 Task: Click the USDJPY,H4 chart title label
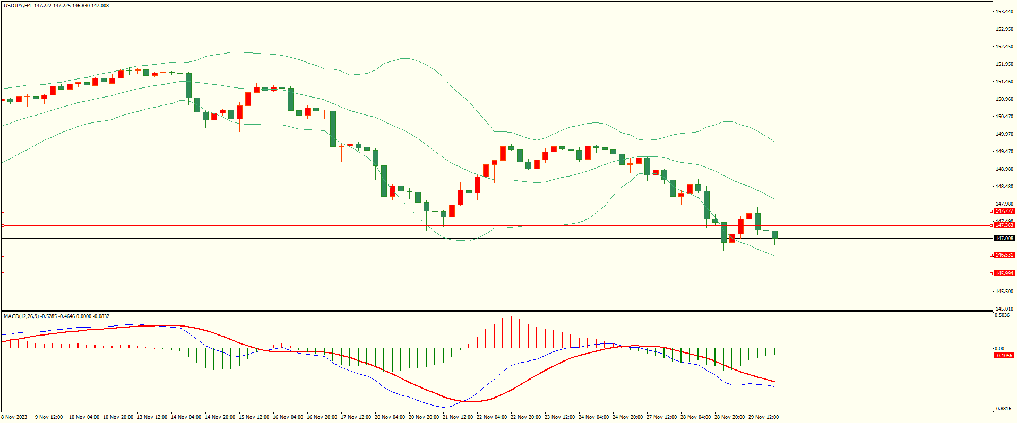tap(18, 6)
